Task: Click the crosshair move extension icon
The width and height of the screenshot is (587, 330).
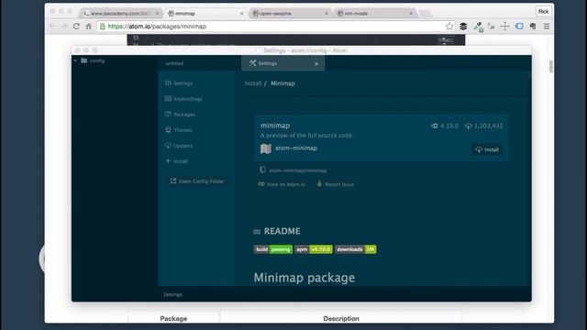Action: pos(504,27)
